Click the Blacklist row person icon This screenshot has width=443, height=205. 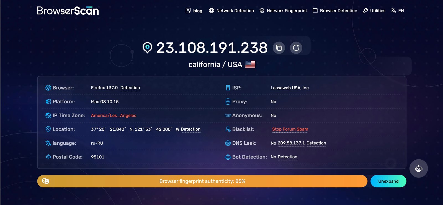tap(228, 129)
